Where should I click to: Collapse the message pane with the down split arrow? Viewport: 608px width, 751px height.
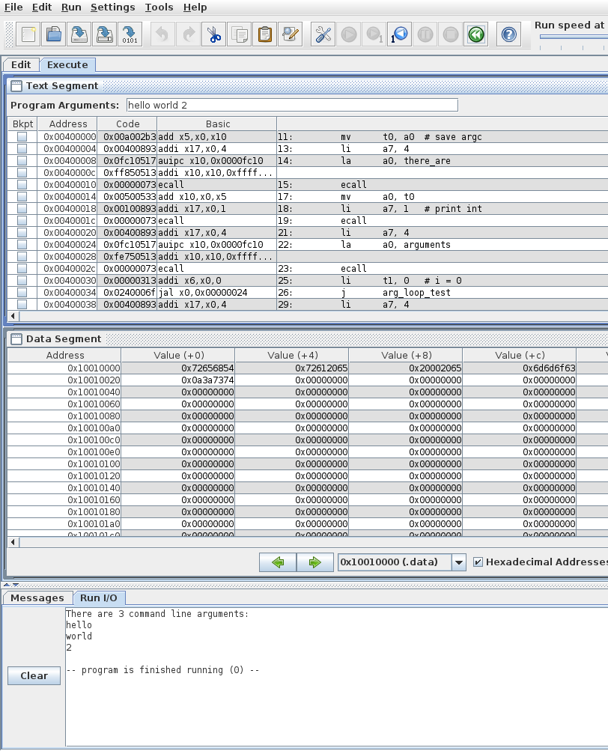(x=15, y=585)
